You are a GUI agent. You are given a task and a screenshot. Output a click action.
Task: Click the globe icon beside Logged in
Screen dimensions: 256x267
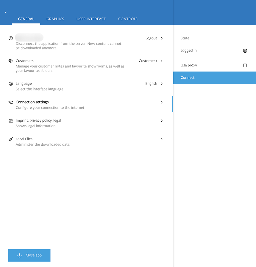tap(245, 51)
